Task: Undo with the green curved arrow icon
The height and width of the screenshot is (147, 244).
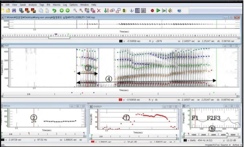Action: coord(54,10)
